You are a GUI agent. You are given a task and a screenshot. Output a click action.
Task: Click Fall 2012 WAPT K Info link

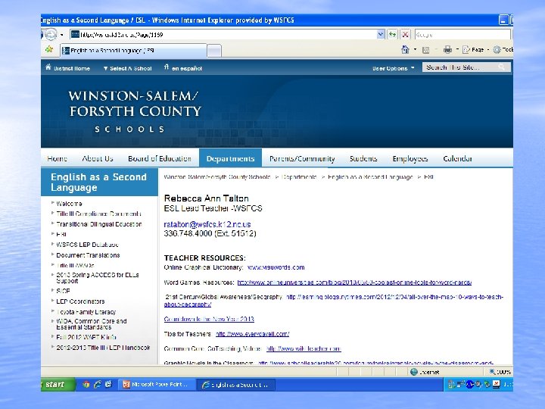click(x=86, y=337)
